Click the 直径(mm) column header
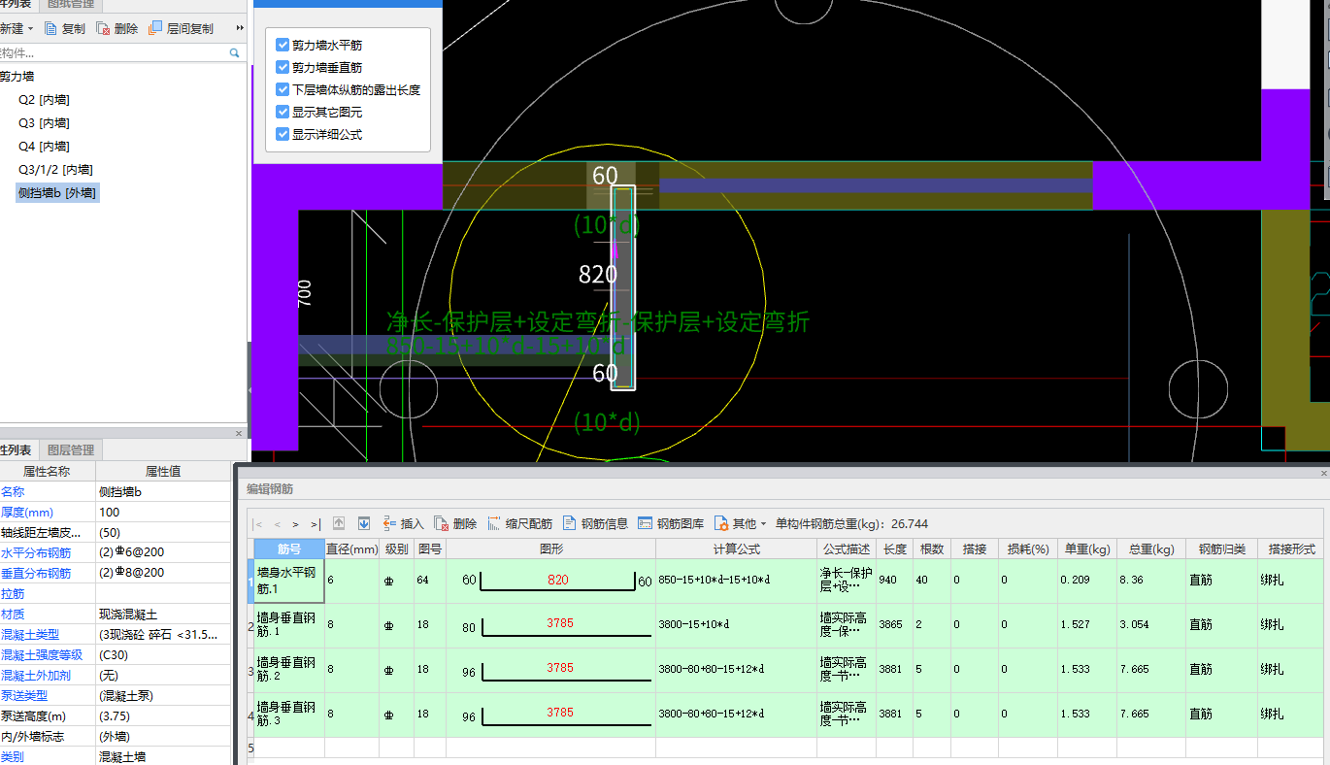The image size is (1330, 765). [x=351, y=549]
